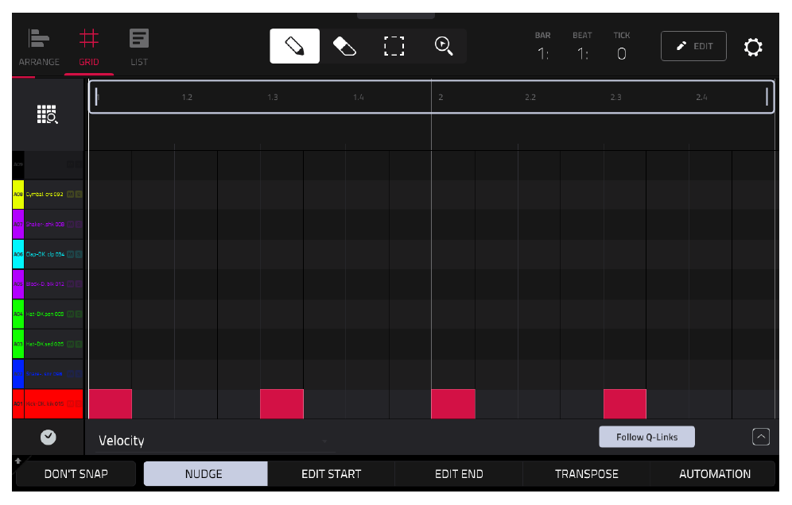Viewport: 792px width, 505px height.
Task: Switch to Grid view
Action: pyautogui.click(x=89, y=48)
